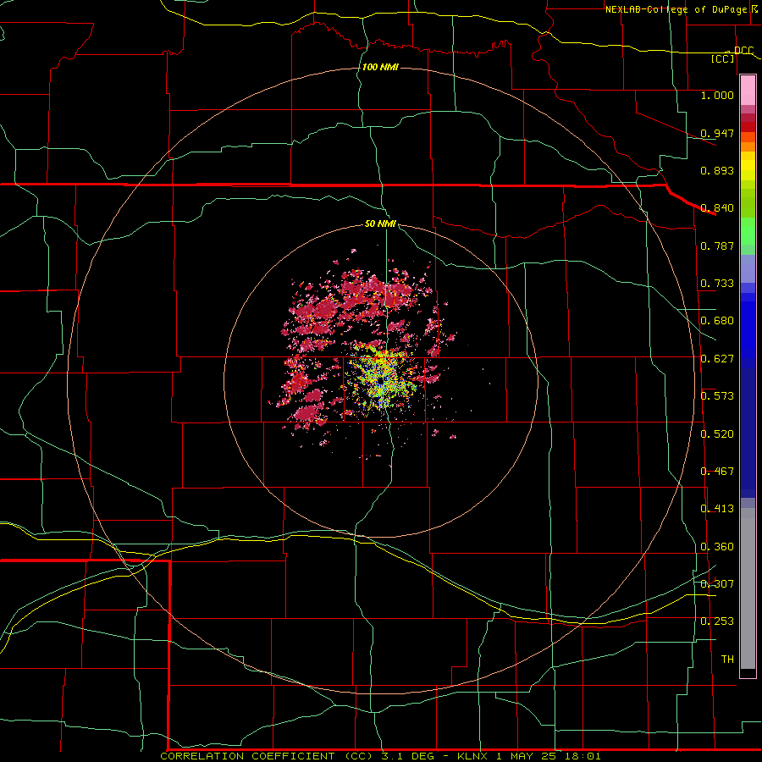Click the 0.253 scale value
Screen dimensions: 762x762
point(717,621)
